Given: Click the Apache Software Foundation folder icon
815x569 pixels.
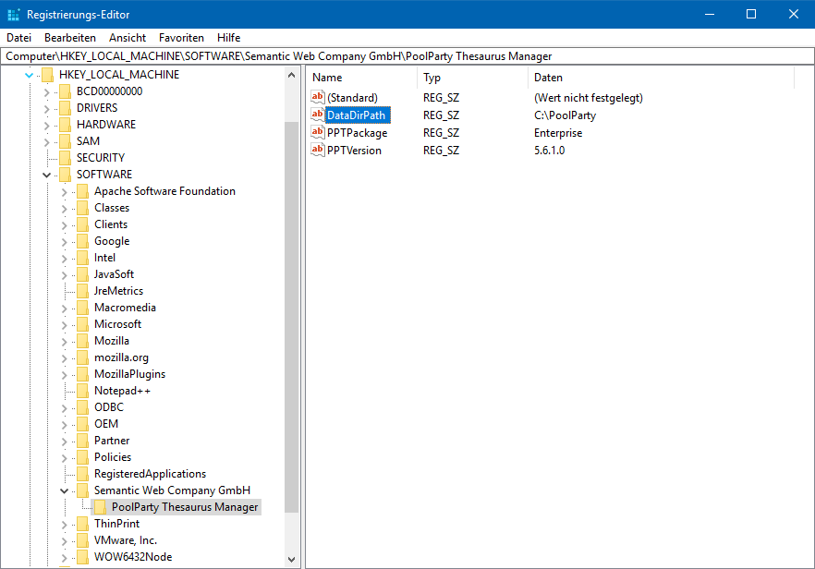Looking at the screenshot, I should pos(82,191).
